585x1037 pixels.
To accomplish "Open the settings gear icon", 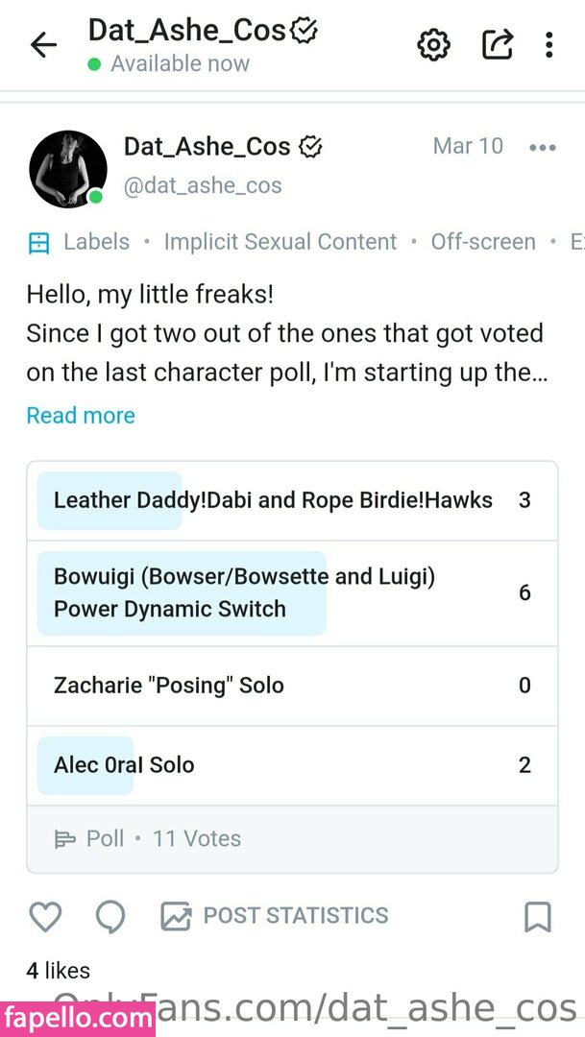I will [x=433, y=44].
